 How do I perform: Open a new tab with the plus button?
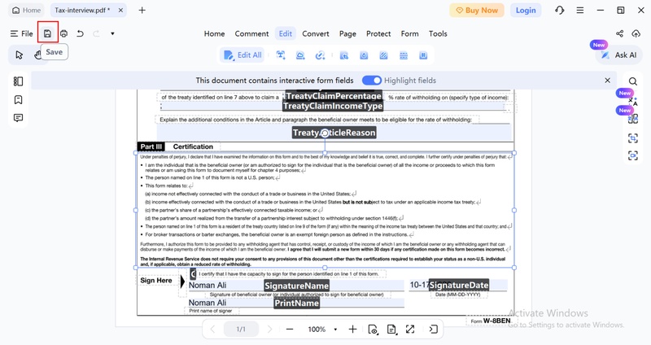142,11
